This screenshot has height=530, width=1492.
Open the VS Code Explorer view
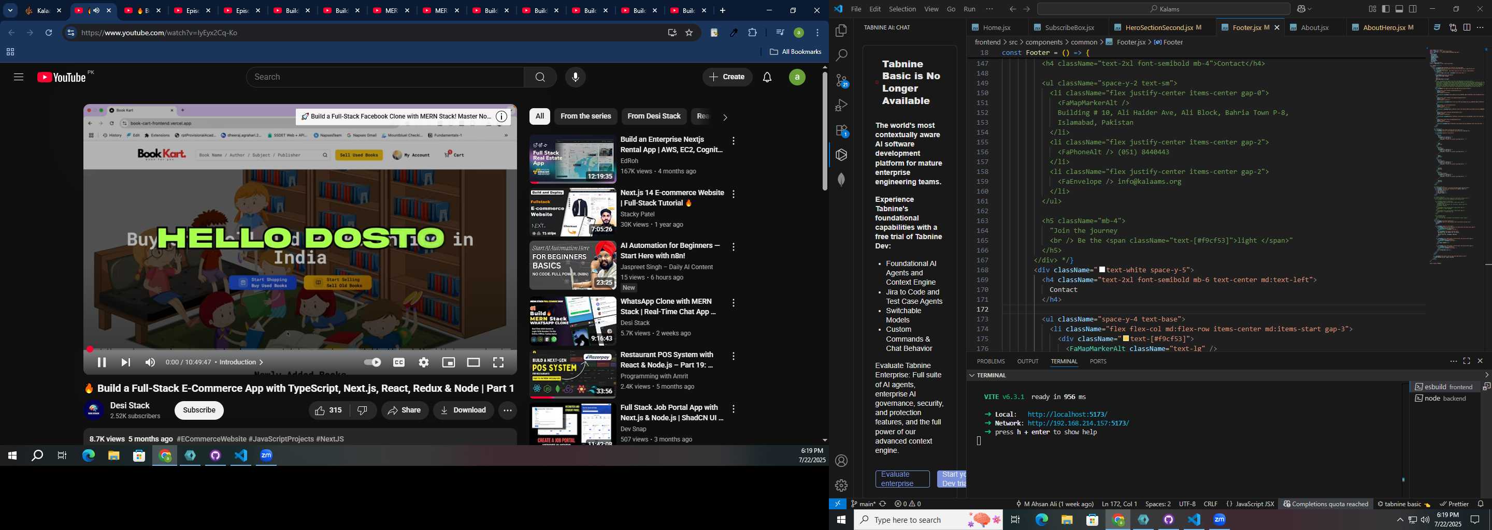(x=841, y=31)
